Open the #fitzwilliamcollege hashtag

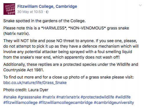(x=21, y=103)
